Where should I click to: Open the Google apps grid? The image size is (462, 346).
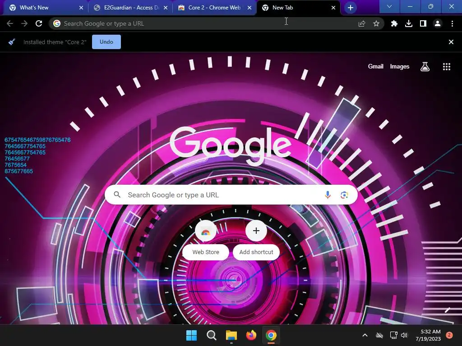pos(447,67)
